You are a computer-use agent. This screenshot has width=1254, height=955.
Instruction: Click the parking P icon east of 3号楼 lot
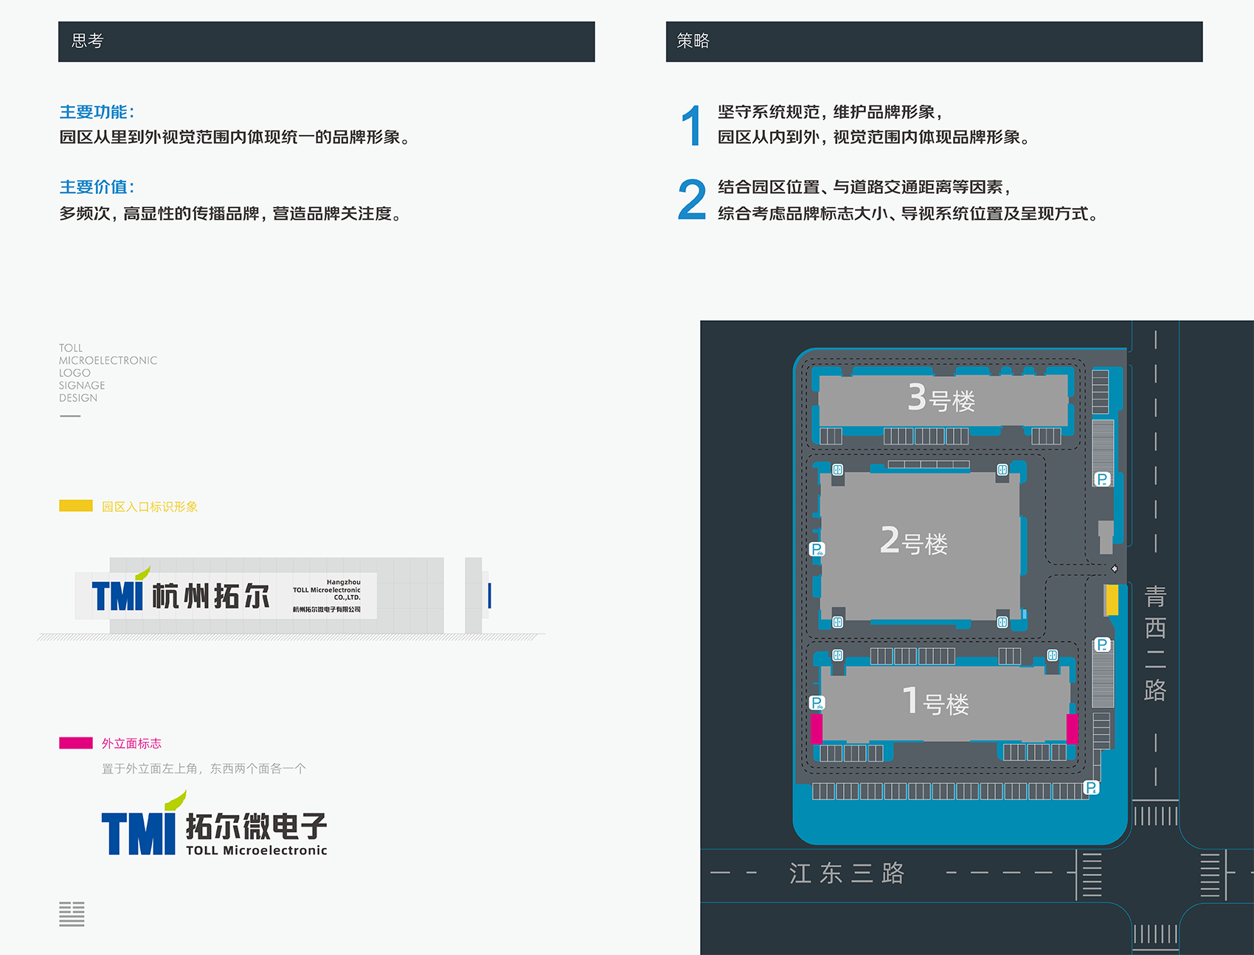(1102, 479)
